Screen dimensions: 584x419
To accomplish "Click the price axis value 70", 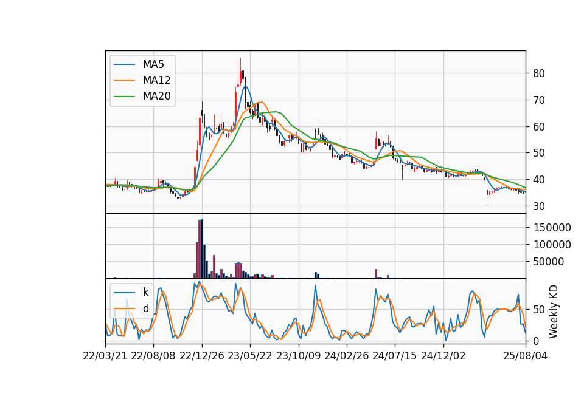I will click(x=539, y=100).
